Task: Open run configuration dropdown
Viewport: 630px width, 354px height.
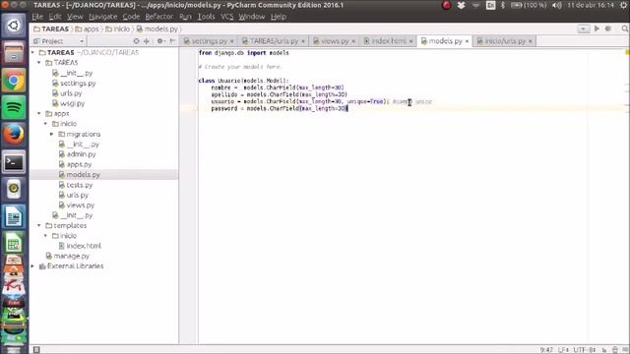Action: click(x=584, y=29)
